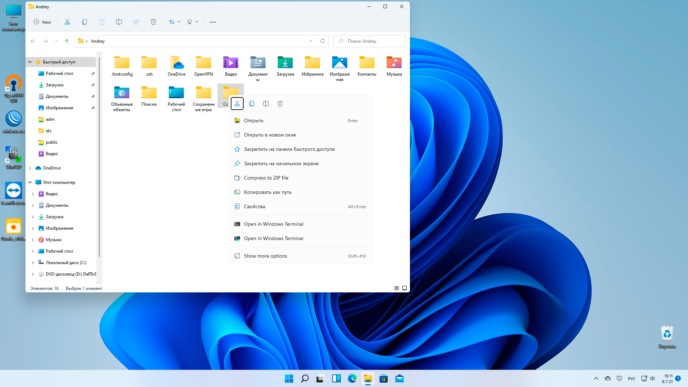Expand the address bar history dropdown
The image size is (688, 387).
(311, 41)
